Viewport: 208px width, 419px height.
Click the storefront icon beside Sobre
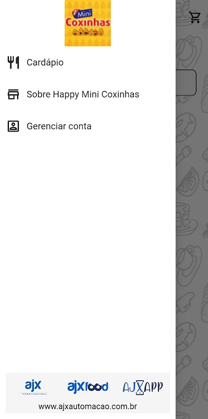(x=13, y=94)
